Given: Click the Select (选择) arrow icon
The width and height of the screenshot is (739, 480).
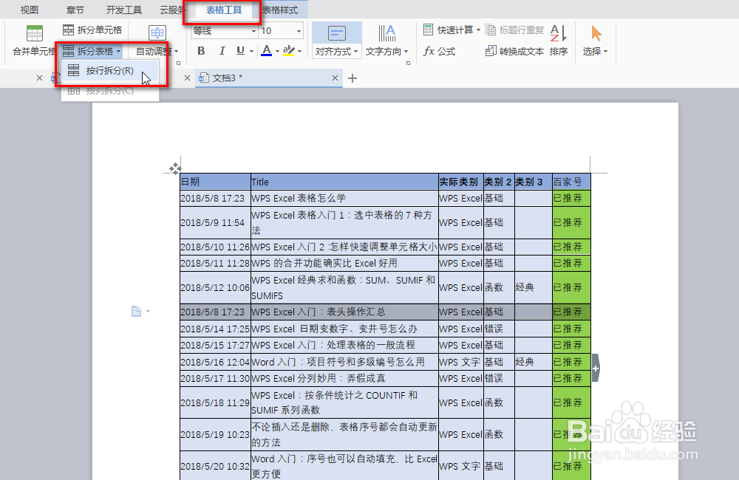Looking at the screenshot, I should (596, 33).
